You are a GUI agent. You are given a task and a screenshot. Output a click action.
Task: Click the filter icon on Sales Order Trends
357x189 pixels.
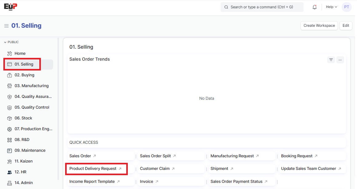(x=331, y=60)
